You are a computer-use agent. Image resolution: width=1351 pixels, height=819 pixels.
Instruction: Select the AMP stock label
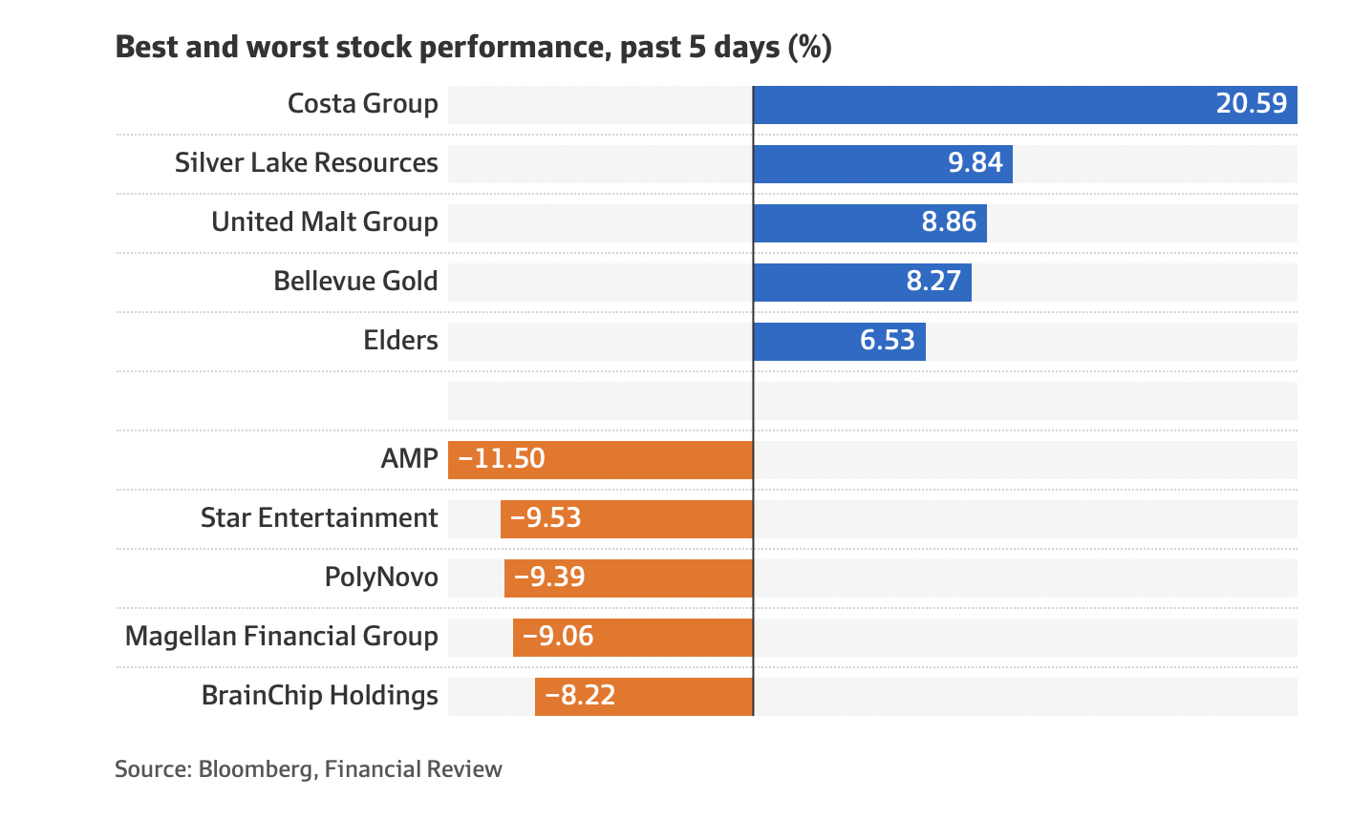409,459
